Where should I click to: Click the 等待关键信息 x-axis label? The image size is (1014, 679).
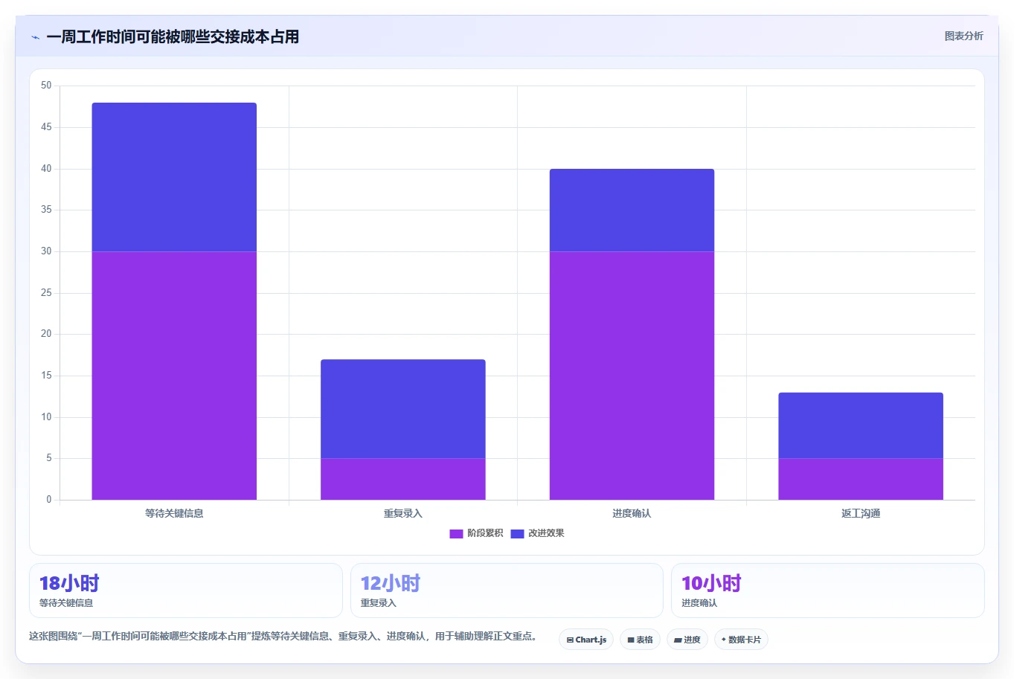(x=174, y=513)
